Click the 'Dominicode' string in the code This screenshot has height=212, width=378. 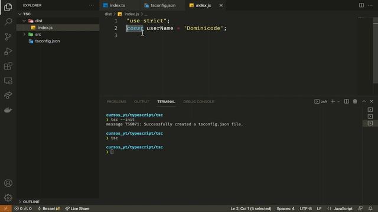(x=203, y=28)
